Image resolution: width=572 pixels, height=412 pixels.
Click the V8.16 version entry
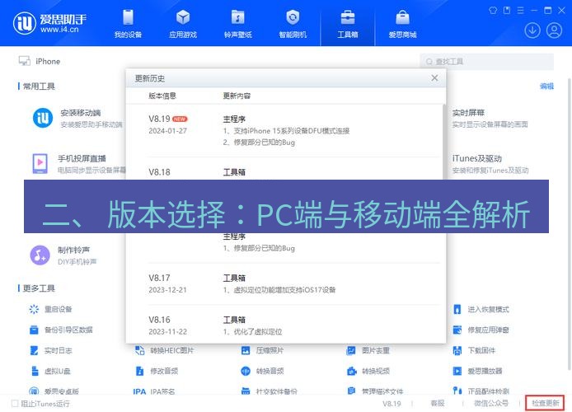coord(159,320)
